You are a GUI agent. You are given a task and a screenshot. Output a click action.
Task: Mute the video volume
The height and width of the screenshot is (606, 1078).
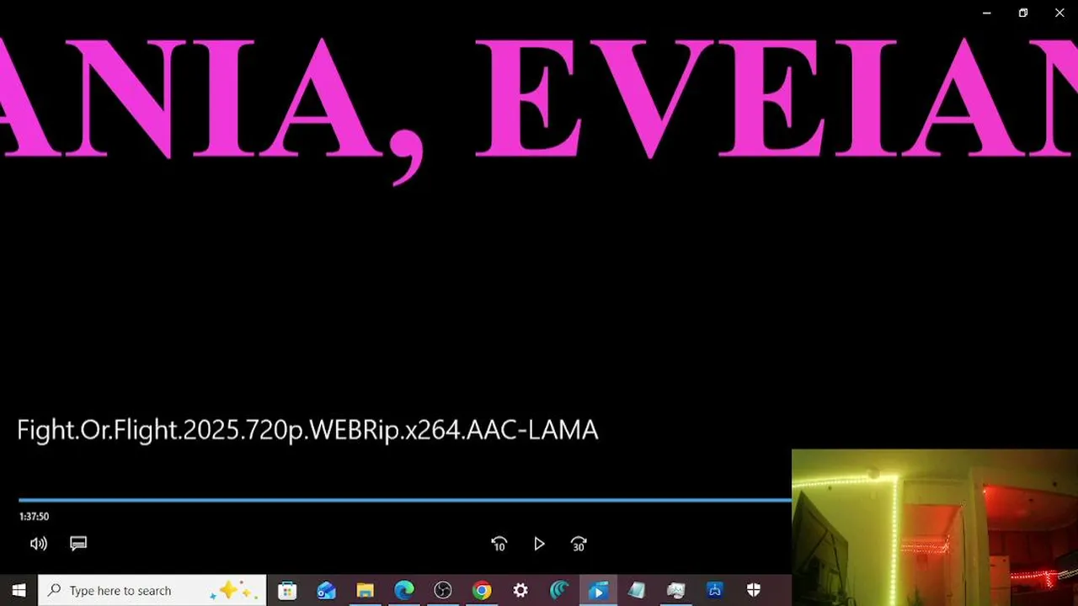(x=39, y=544)
